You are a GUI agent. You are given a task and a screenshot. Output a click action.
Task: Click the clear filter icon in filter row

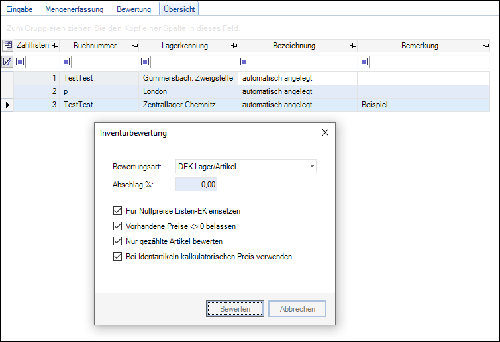7,62
